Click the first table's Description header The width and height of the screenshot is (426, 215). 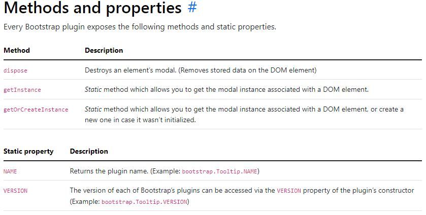(x=104, y=50)
